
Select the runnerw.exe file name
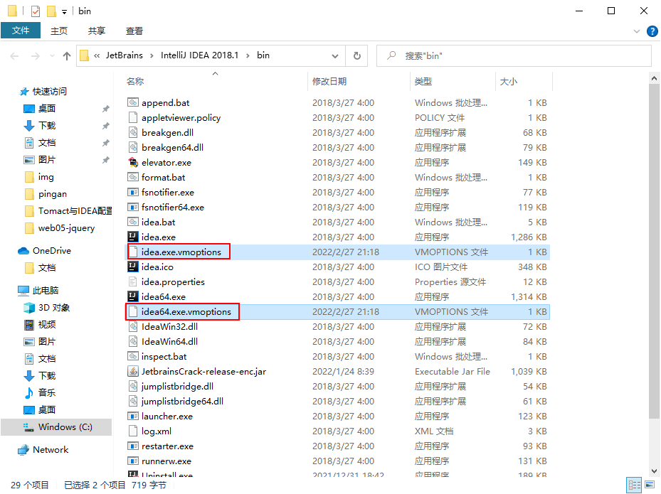pyautogui.click(x=166, y=461)
